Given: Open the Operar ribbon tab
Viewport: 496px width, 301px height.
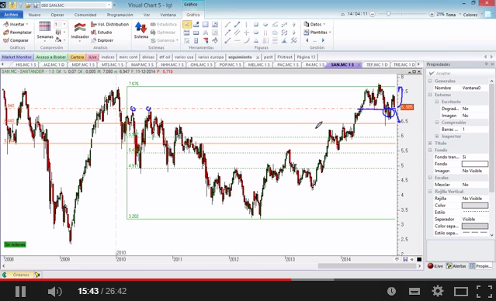Looking at the screenshot, I should (57, 15).
